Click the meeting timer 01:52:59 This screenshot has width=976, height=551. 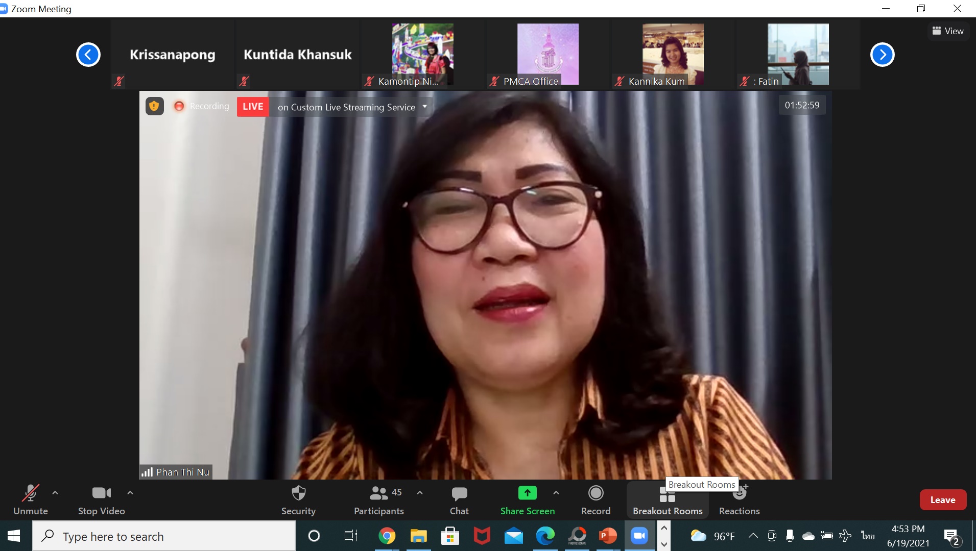(x=802, y=105)
